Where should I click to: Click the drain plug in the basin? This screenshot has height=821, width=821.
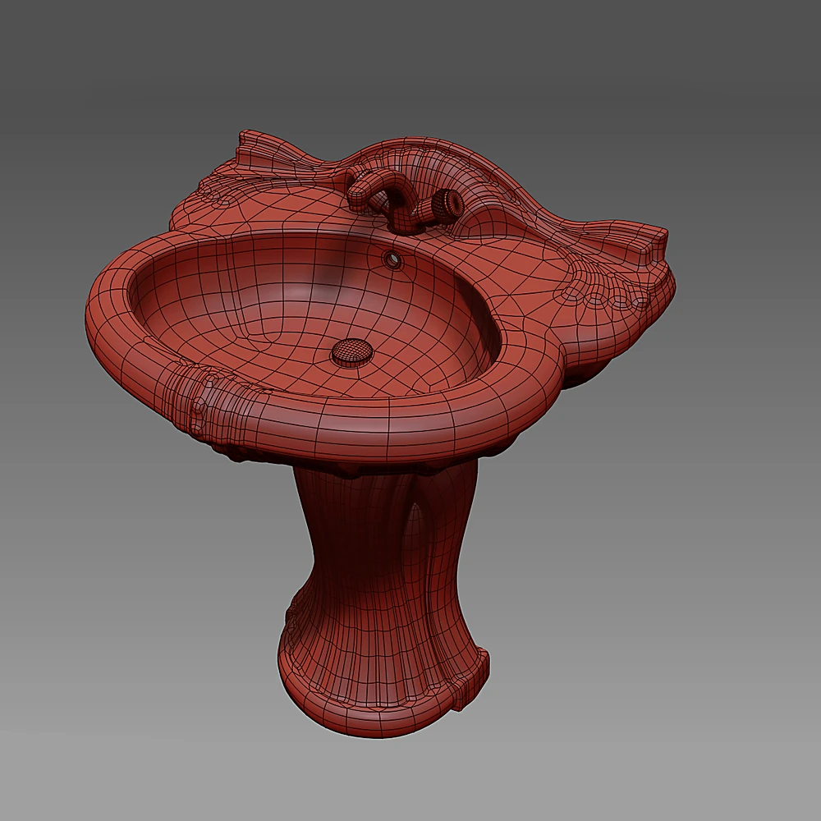(352, 351)
